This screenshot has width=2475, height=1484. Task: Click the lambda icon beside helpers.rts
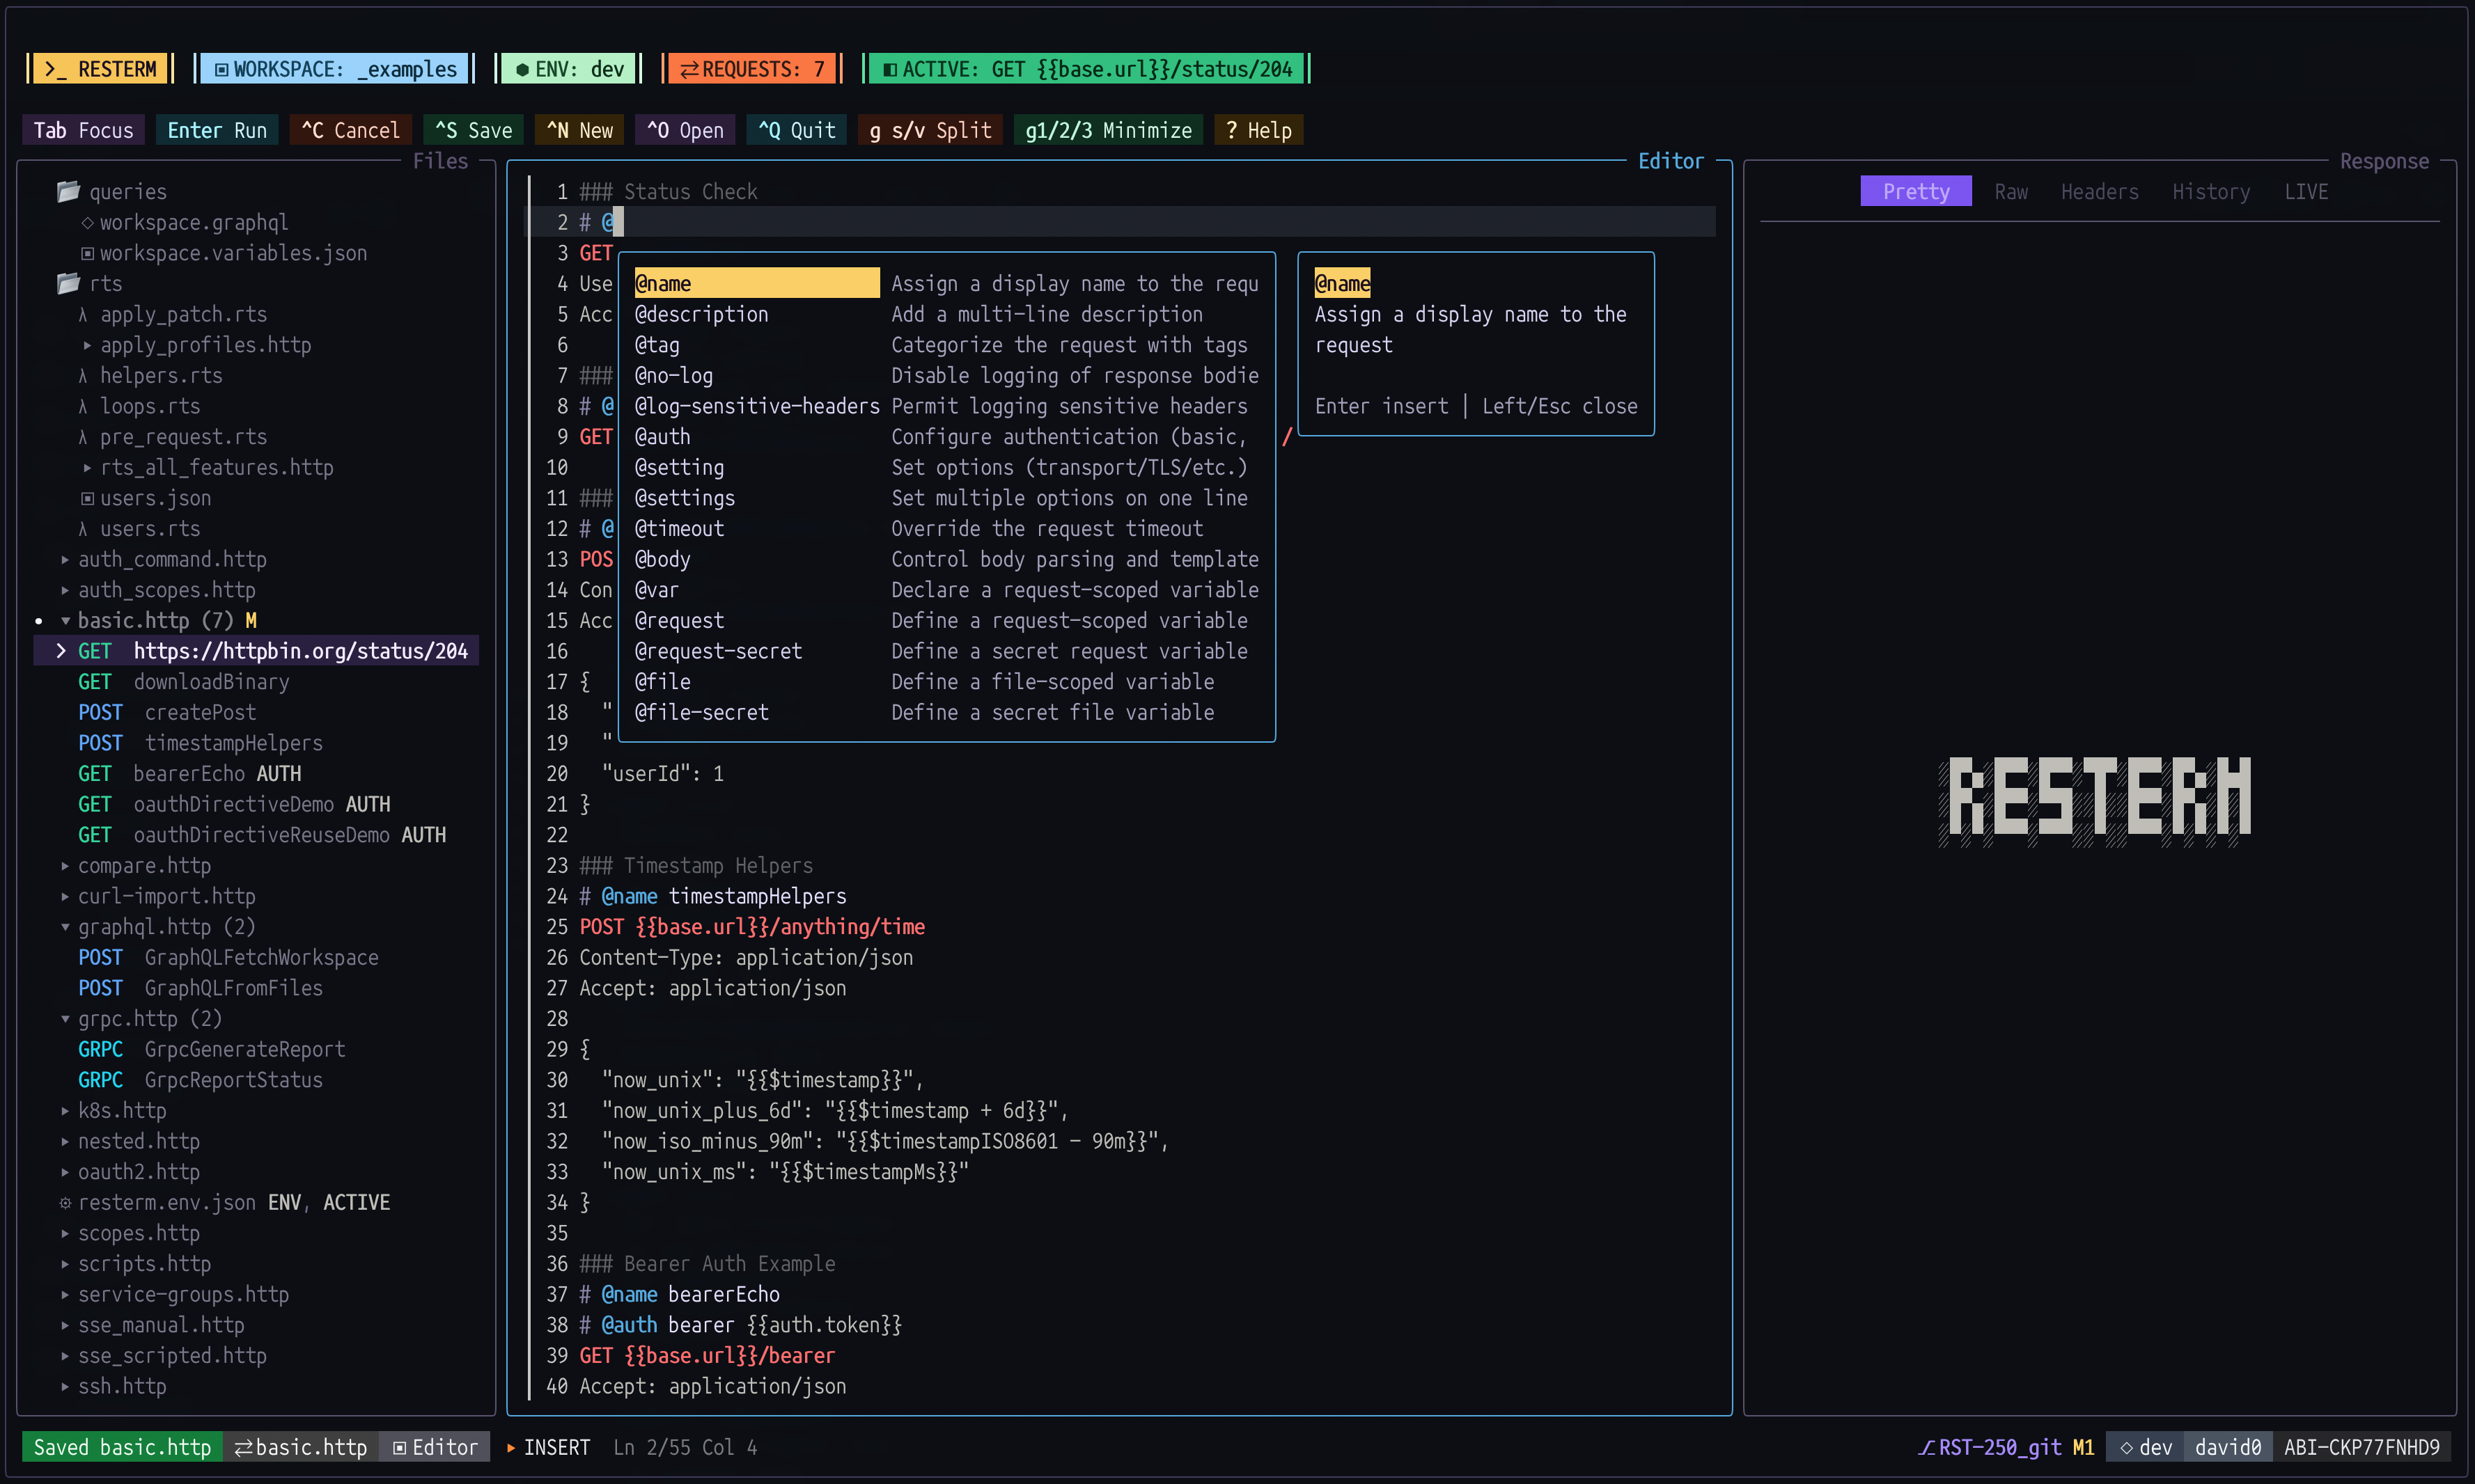(x=83, y=375)
